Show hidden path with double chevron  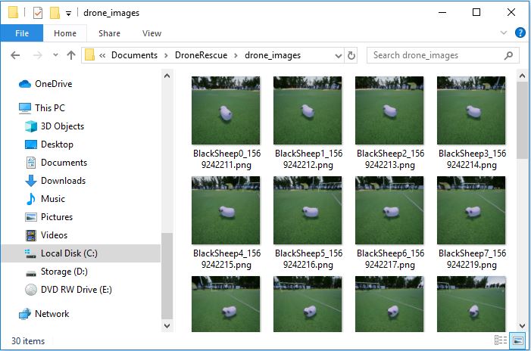(x=102, y=55)
